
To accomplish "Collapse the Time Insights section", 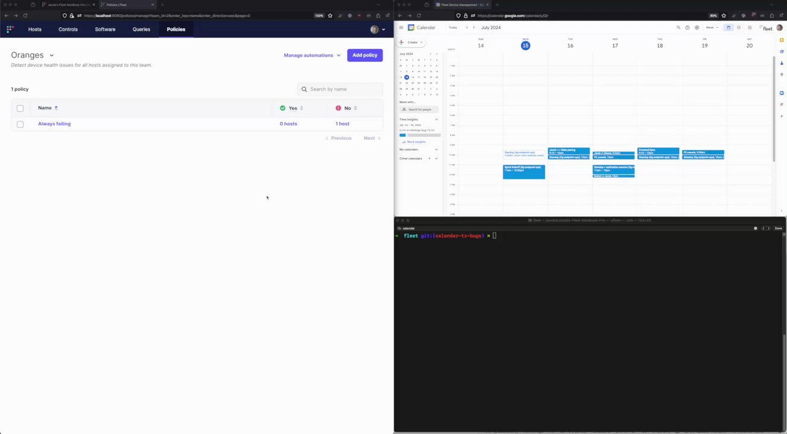I will (436, 119).
